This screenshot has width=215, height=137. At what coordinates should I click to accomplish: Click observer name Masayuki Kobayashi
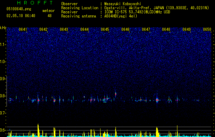click(123, 4)
